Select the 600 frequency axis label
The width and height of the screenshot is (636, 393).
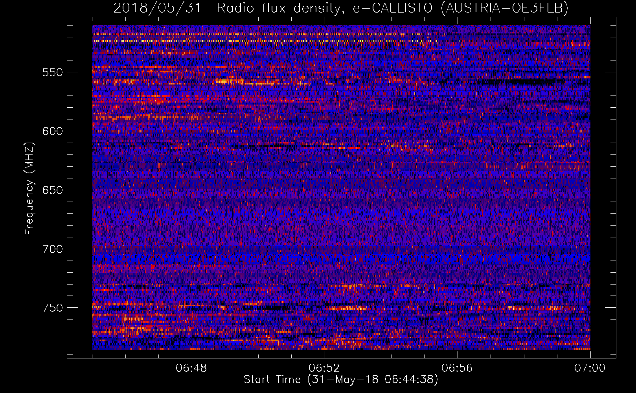(53, 131)
